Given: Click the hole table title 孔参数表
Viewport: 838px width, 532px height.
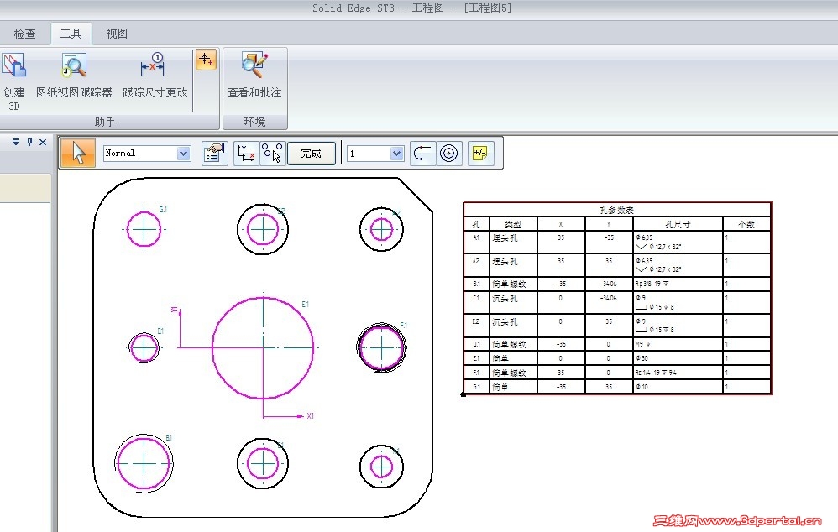Looking at the screenshot, I should pyautogui.click(x=616, y=210).
